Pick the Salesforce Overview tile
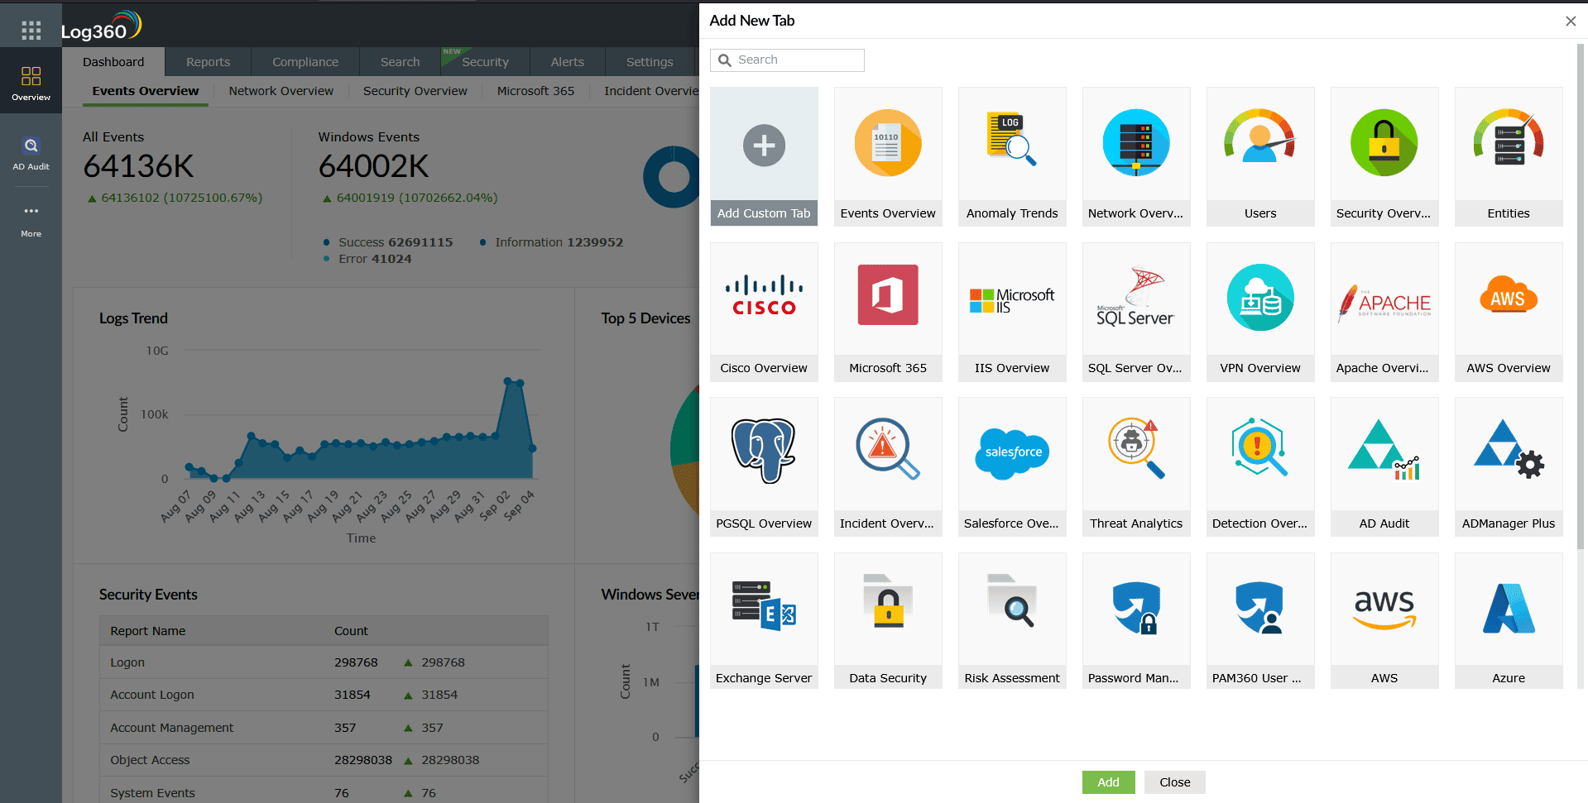Viewport: 1588px width, 803px height. point(1011,466)
